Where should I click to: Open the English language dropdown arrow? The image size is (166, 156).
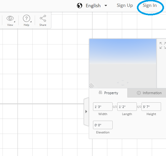(x=106, y=6)
